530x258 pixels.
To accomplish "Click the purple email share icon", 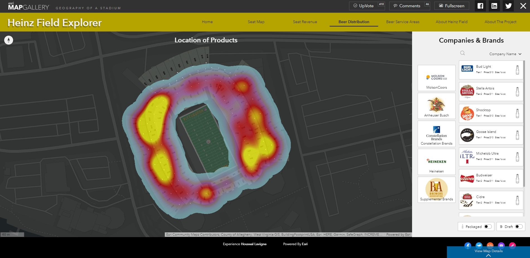I will pyautogui.click(x=501, y=245).
